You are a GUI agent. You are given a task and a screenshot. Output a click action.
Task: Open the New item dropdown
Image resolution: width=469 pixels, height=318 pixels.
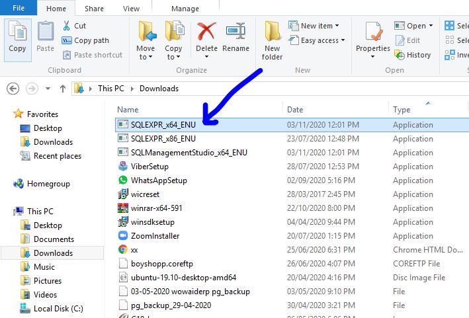(x=319, y=26)
